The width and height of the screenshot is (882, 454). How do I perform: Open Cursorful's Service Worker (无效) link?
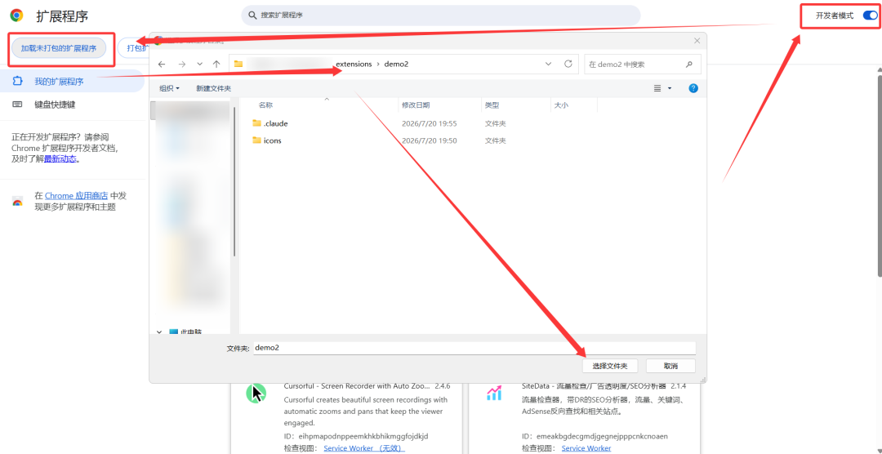click(x=364, y=448)
